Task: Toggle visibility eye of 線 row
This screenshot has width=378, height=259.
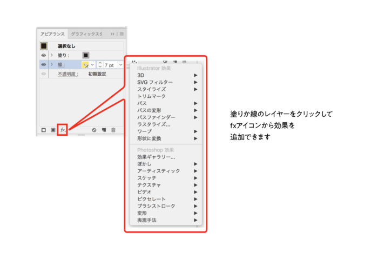Action: click(x=44, y=65)
